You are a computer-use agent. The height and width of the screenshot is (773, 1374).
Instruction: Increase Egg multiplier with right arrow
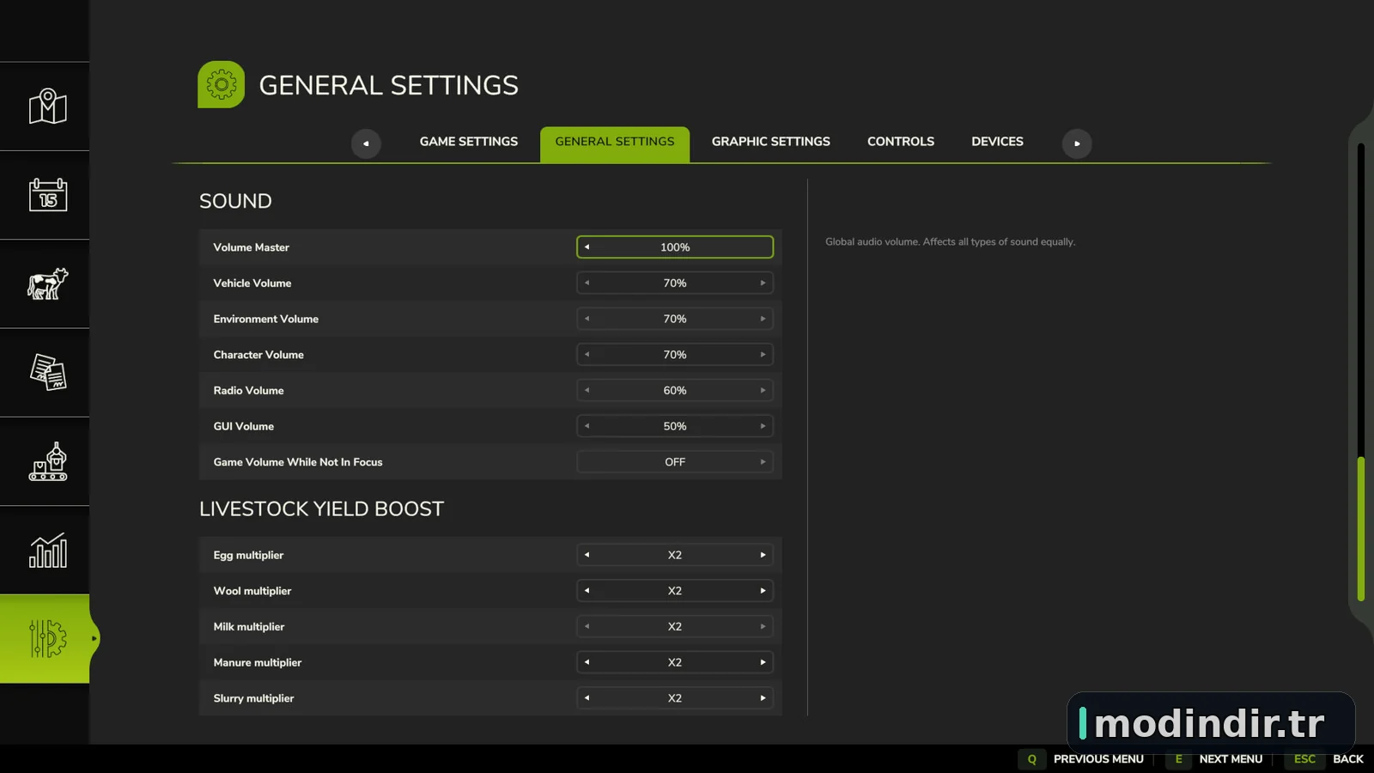pos(763,555)
